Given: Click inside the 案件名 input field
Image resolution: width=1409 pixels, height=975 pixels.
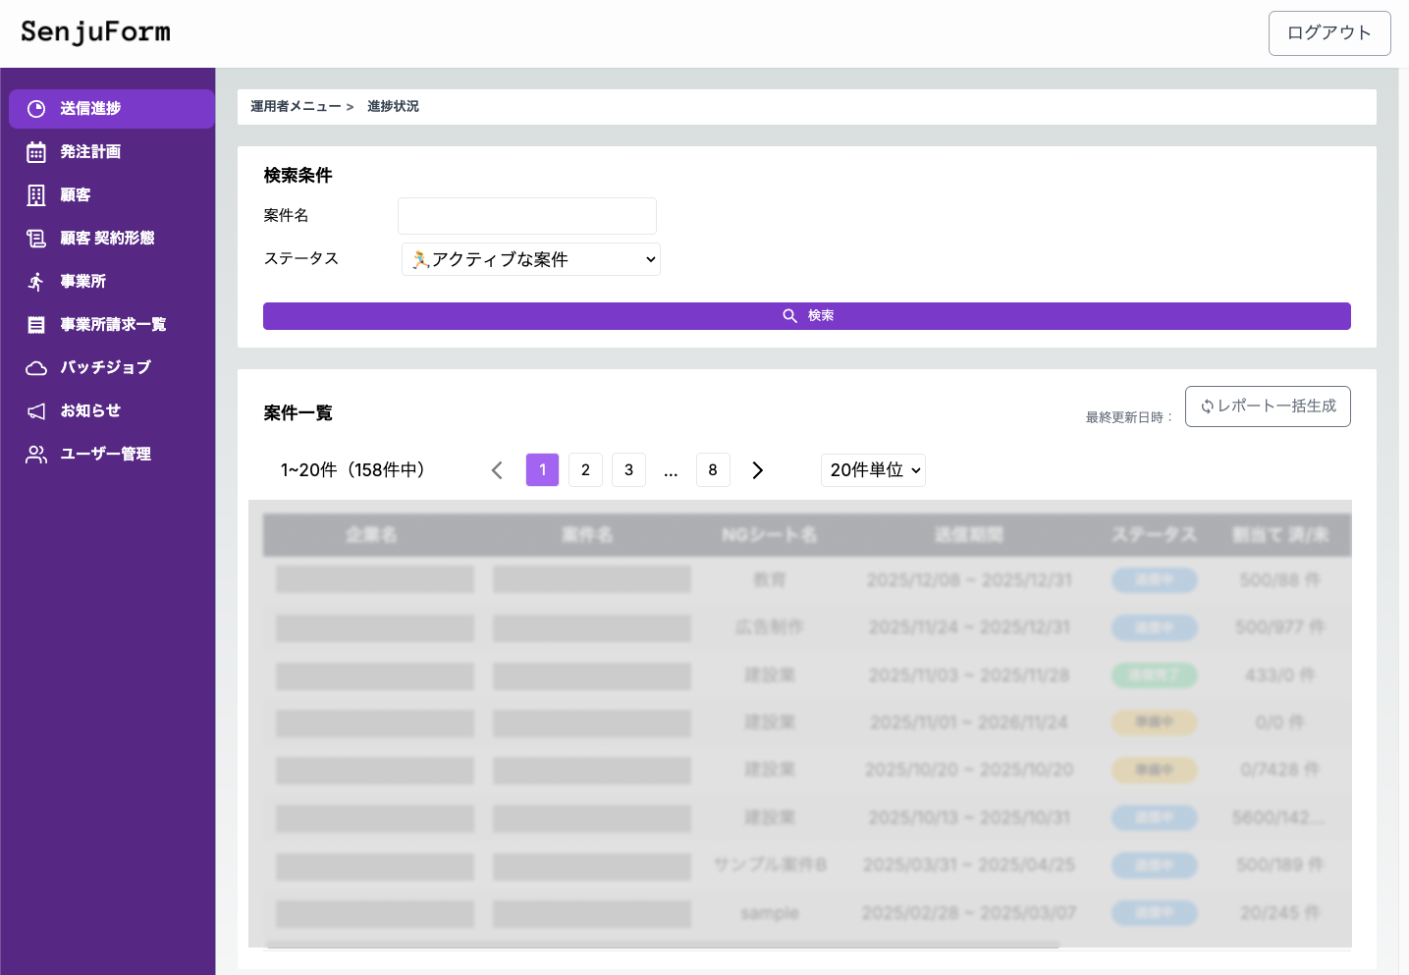Looking at the screenshot, I should tap(526, 216).
